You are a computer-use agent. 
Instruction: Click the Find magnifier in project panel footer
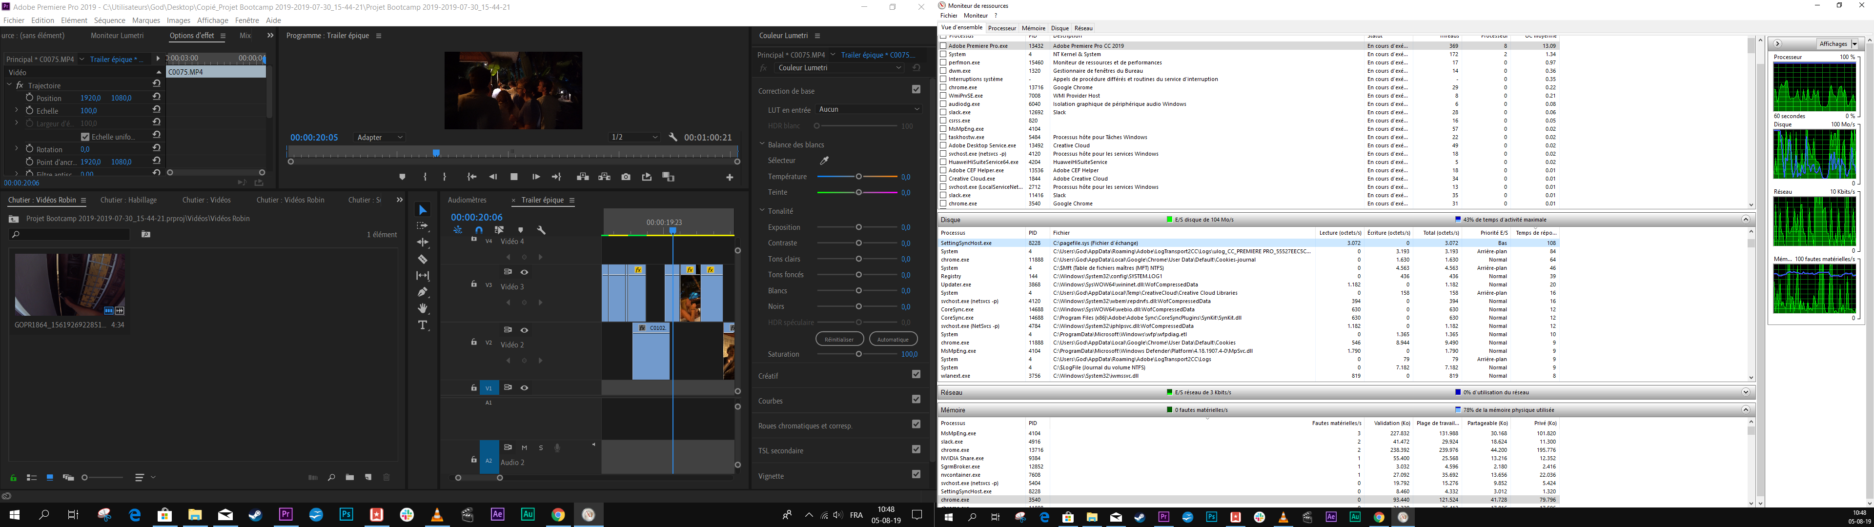pos(331,478)
